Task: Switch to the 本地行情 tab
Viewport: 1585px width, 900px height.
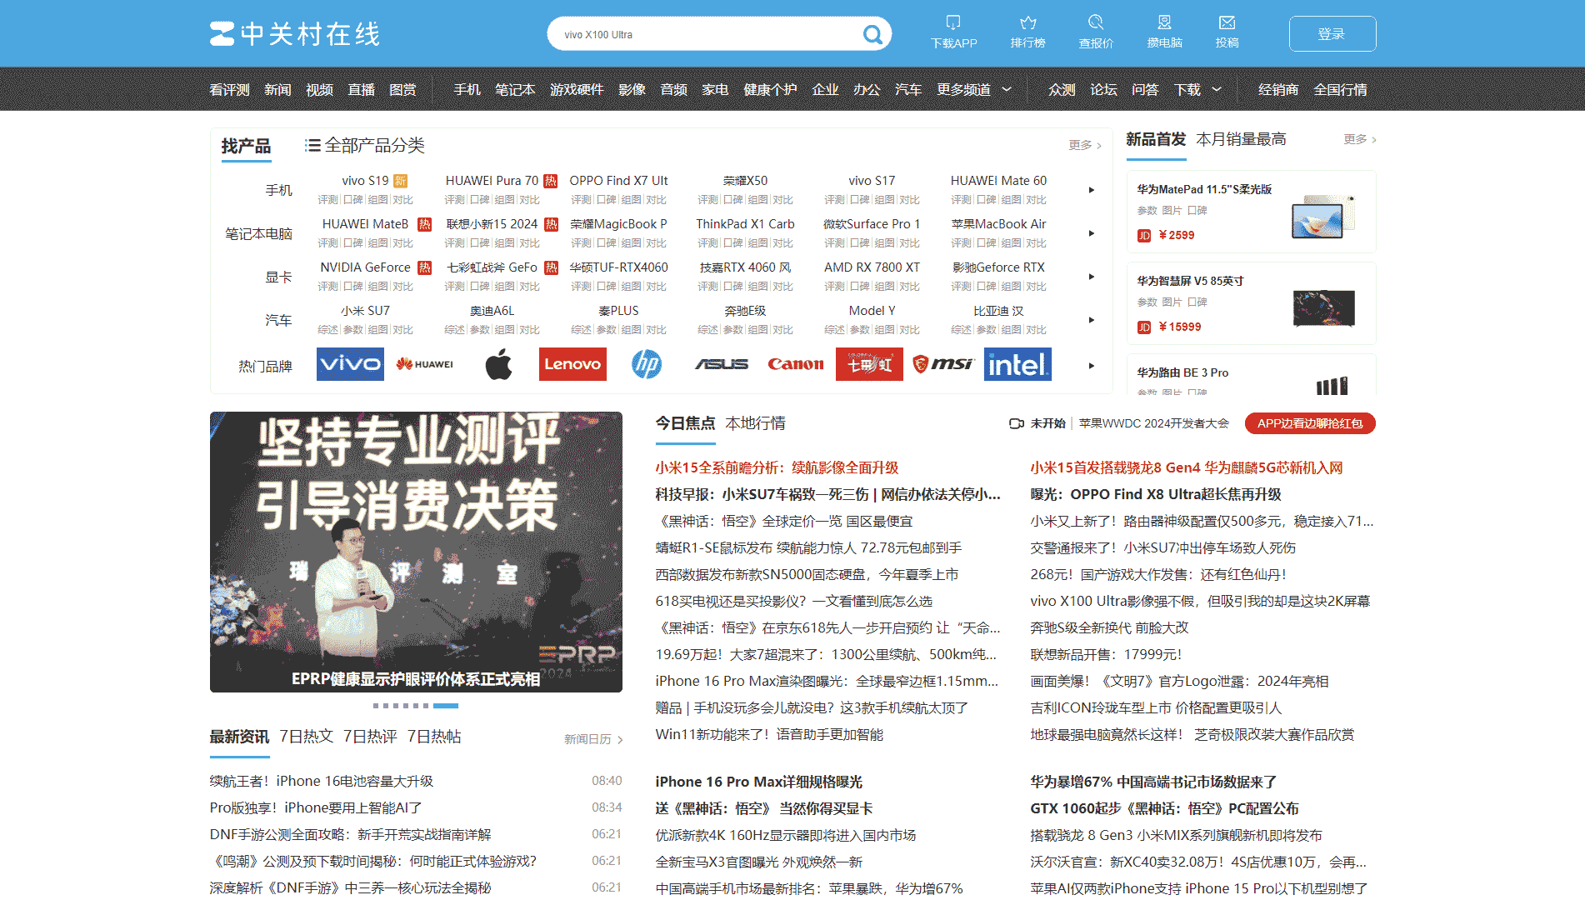Action: click(x=755, y=423)
